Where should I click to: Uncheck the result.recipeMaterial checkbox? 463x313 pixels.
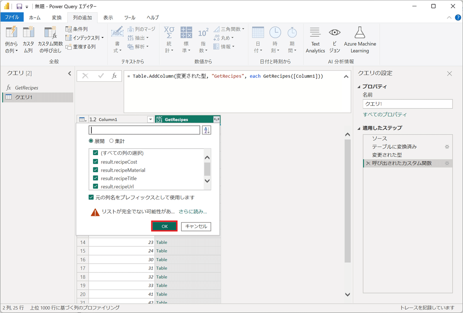(96, 170)
